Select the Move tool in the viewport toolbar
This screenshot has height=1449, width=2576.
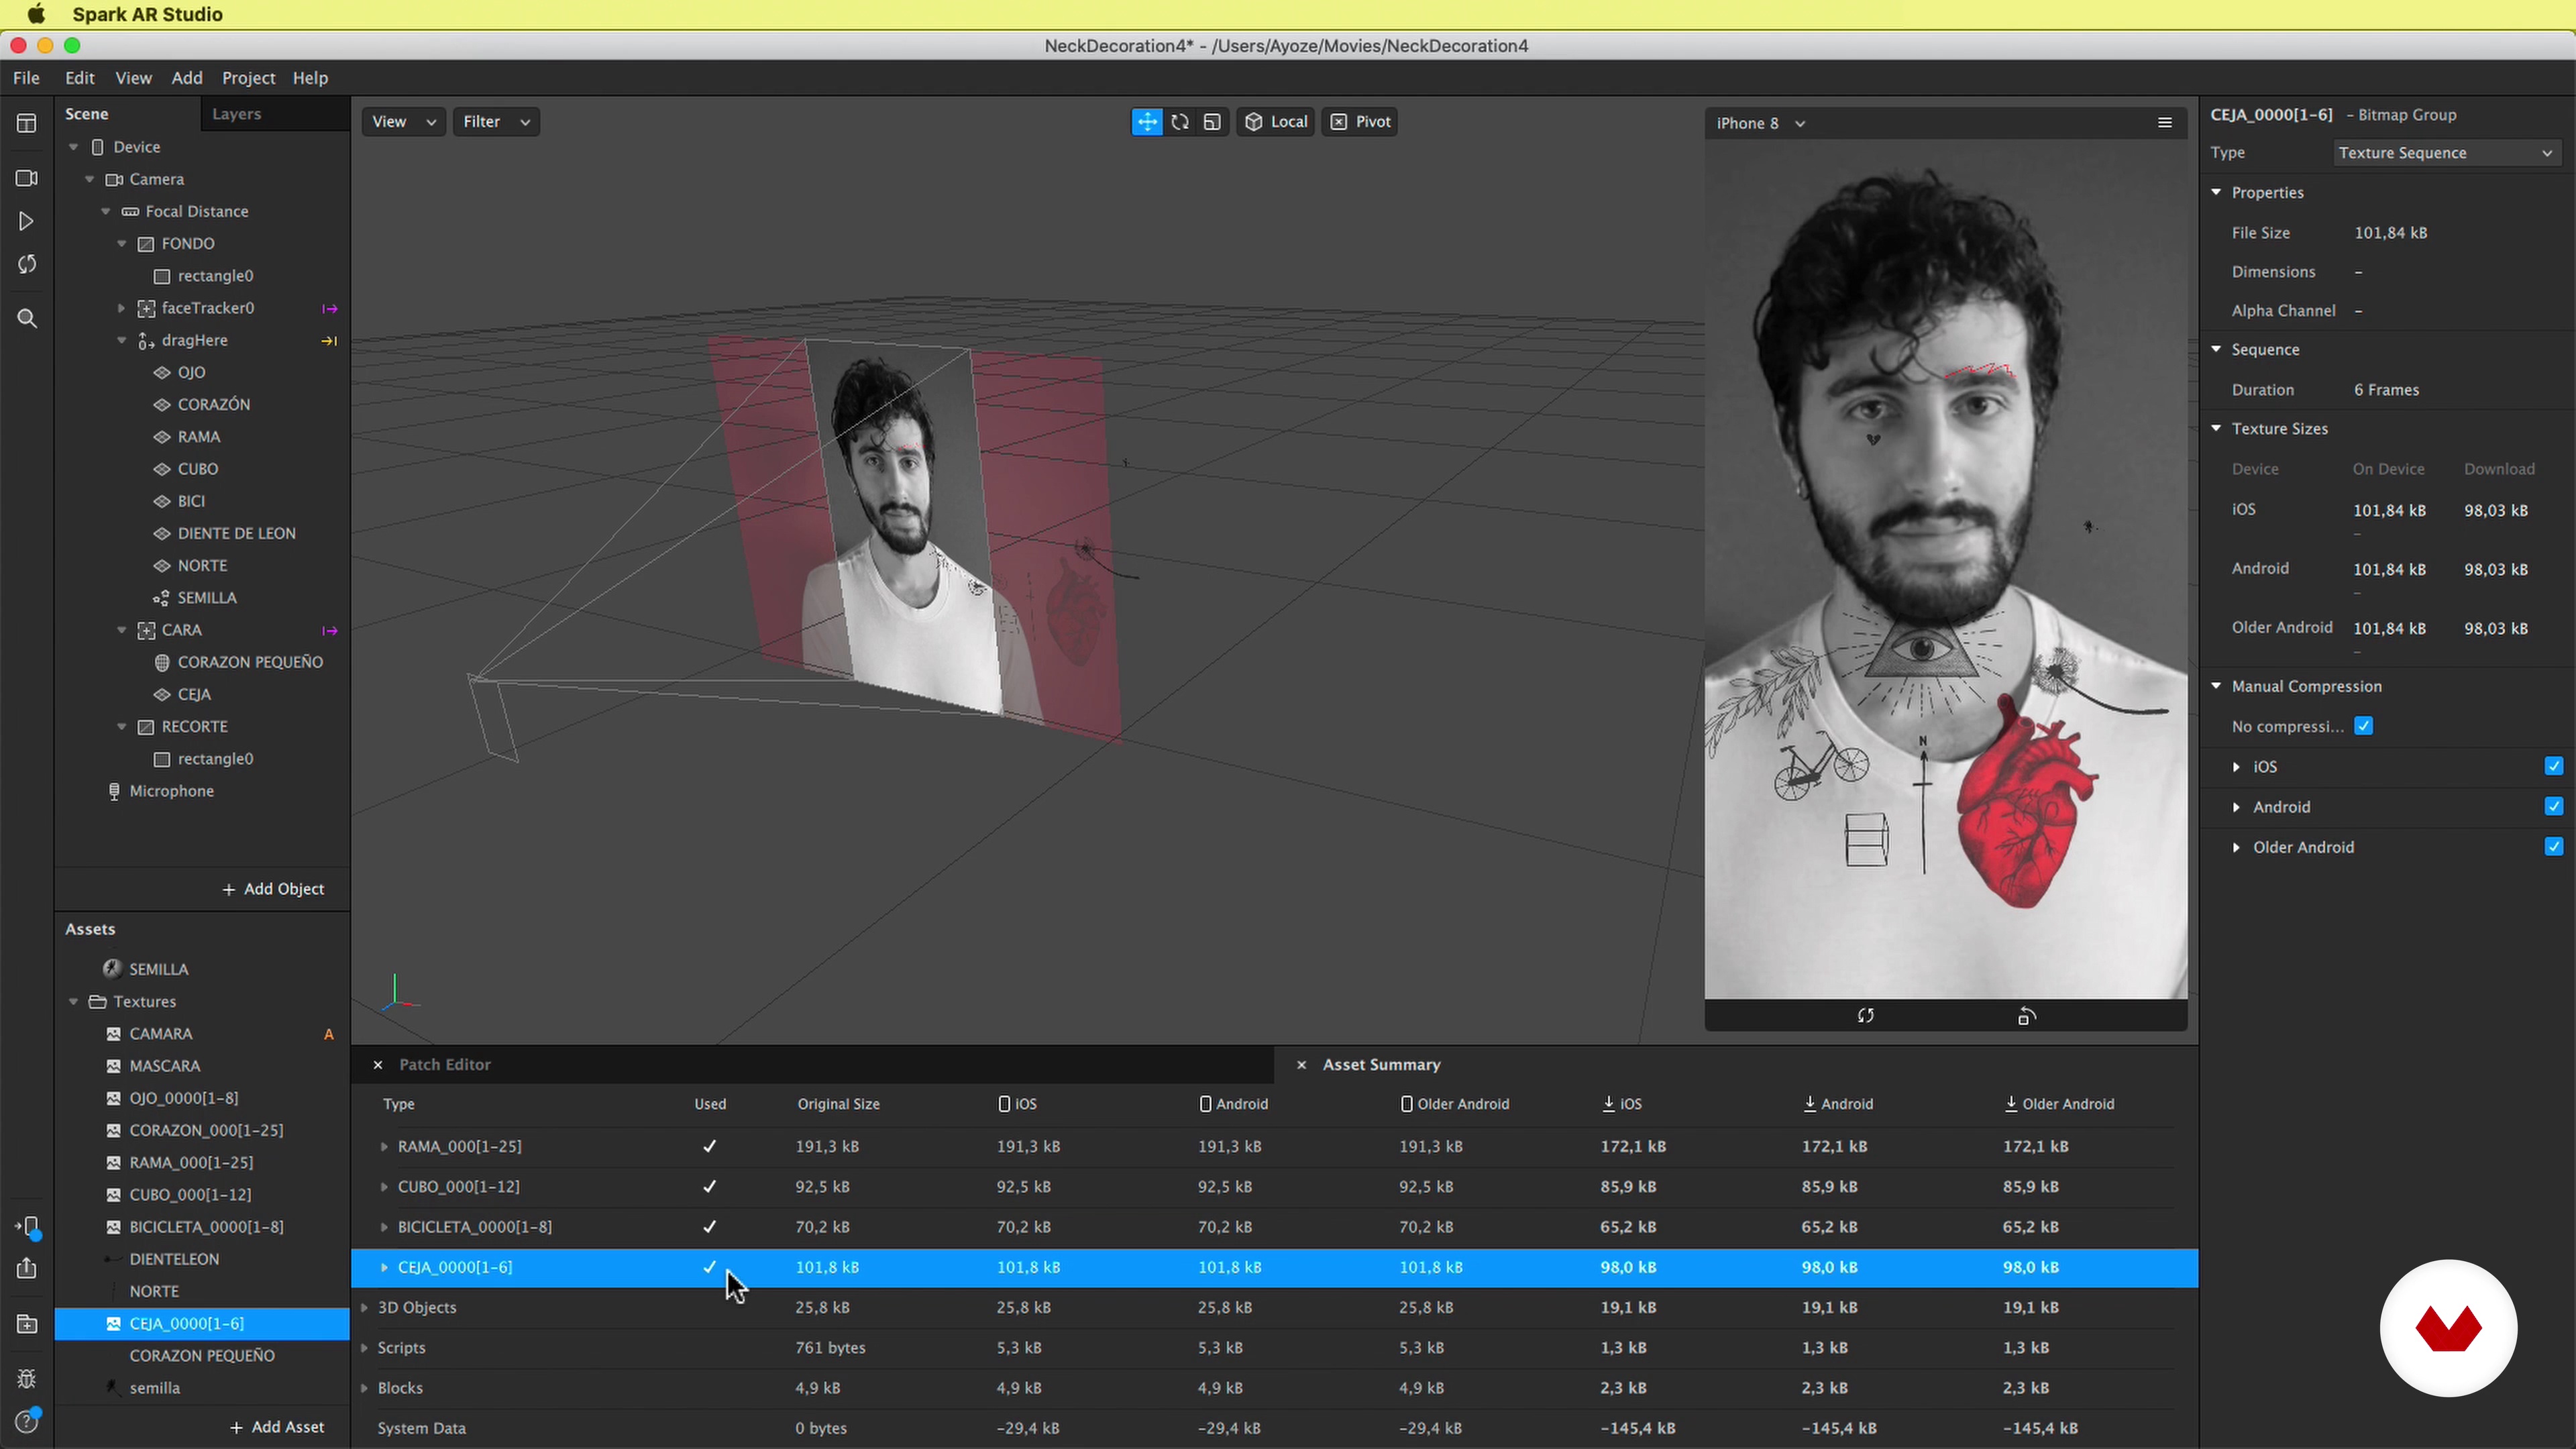(x=1147, y=122)
